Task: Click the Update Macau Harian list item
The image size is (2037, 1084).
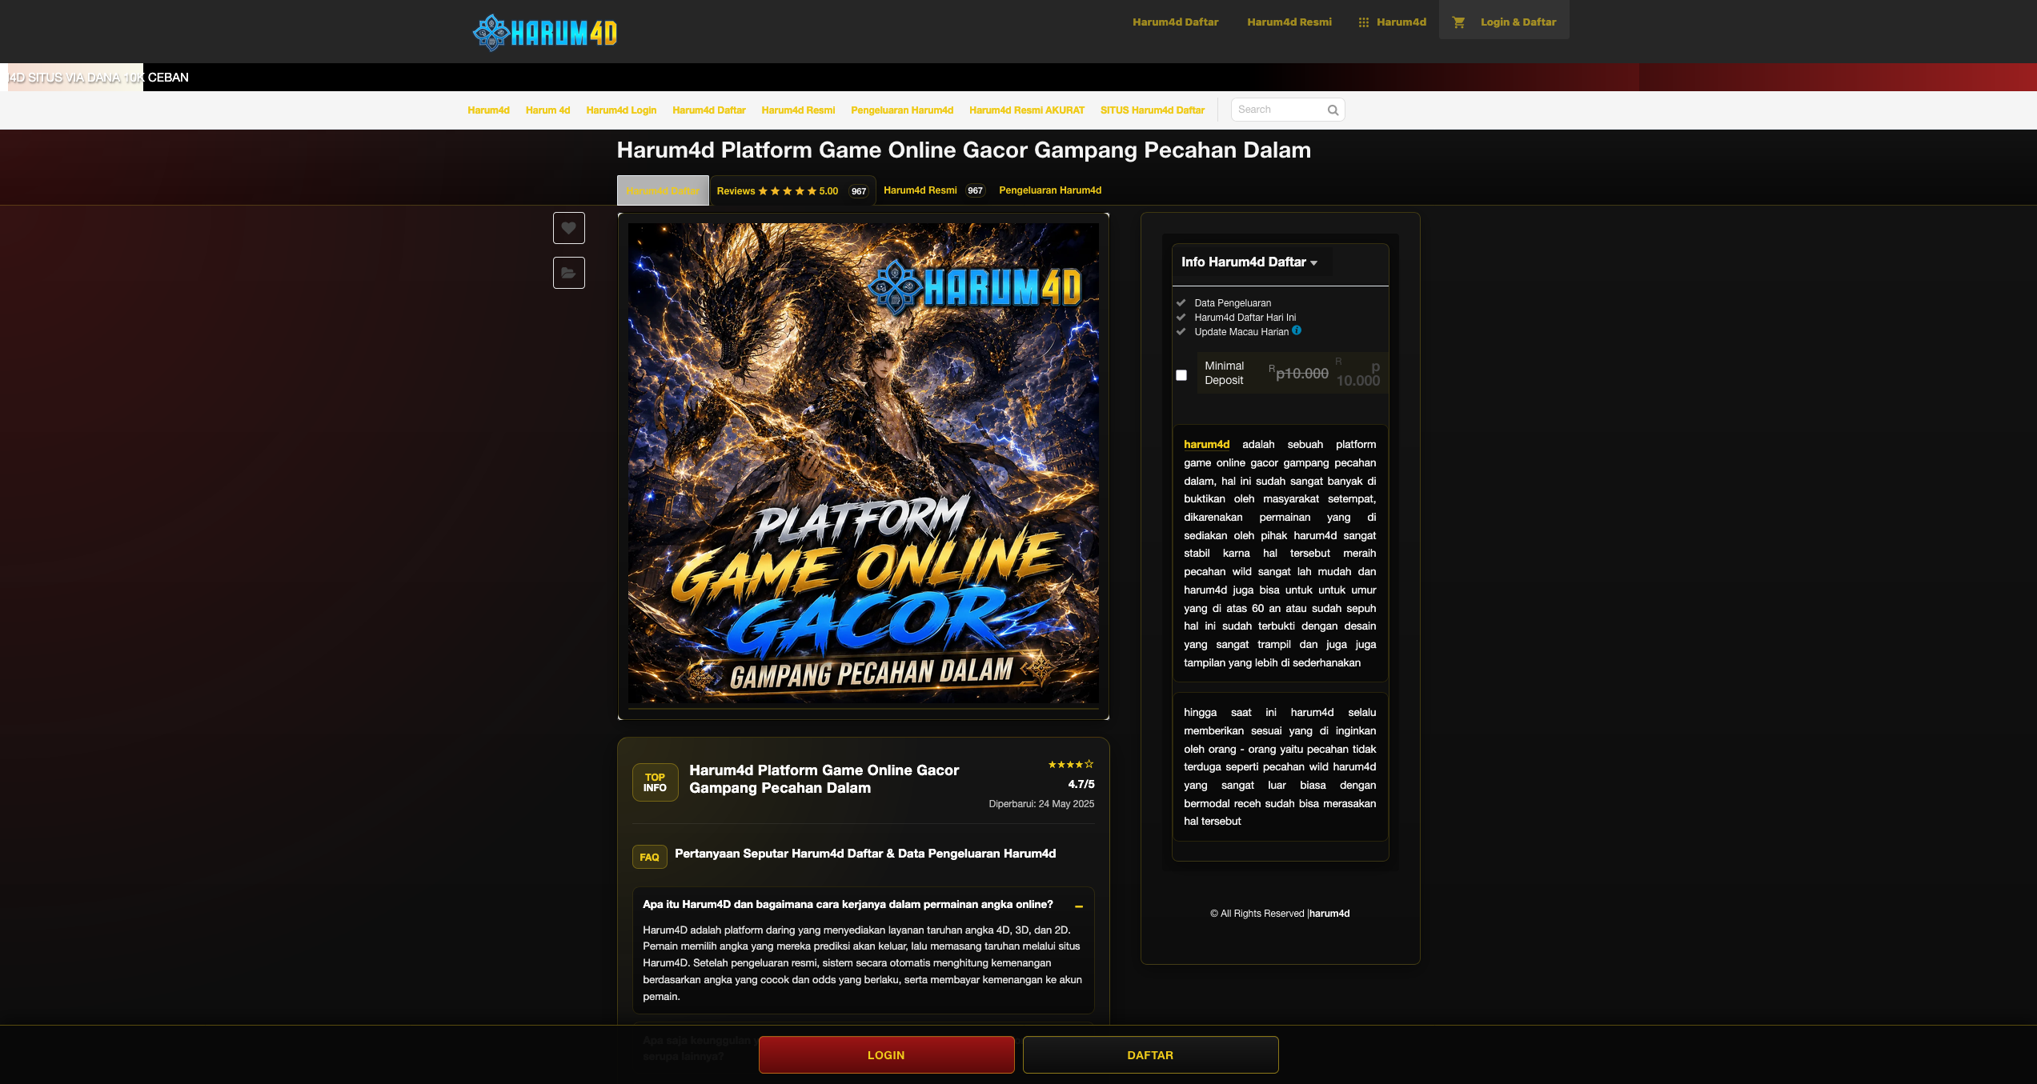Action: pyautogui.click(x=1241, y=332)
